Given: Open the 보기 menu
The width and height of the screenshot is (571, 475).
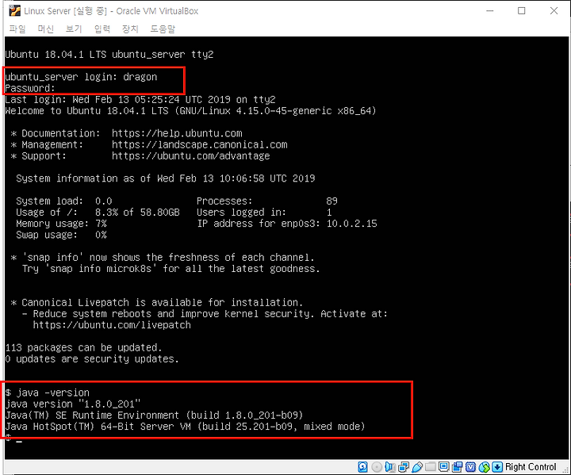Looking at the screenshot, I should [x=74, y=29].
